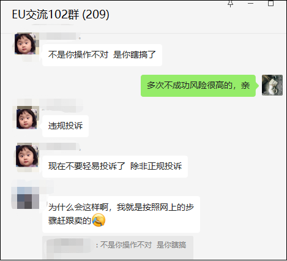Click the laughing-crying emoji in the message
This screenshot has height=261, width=287.
(x=99, y=220)
